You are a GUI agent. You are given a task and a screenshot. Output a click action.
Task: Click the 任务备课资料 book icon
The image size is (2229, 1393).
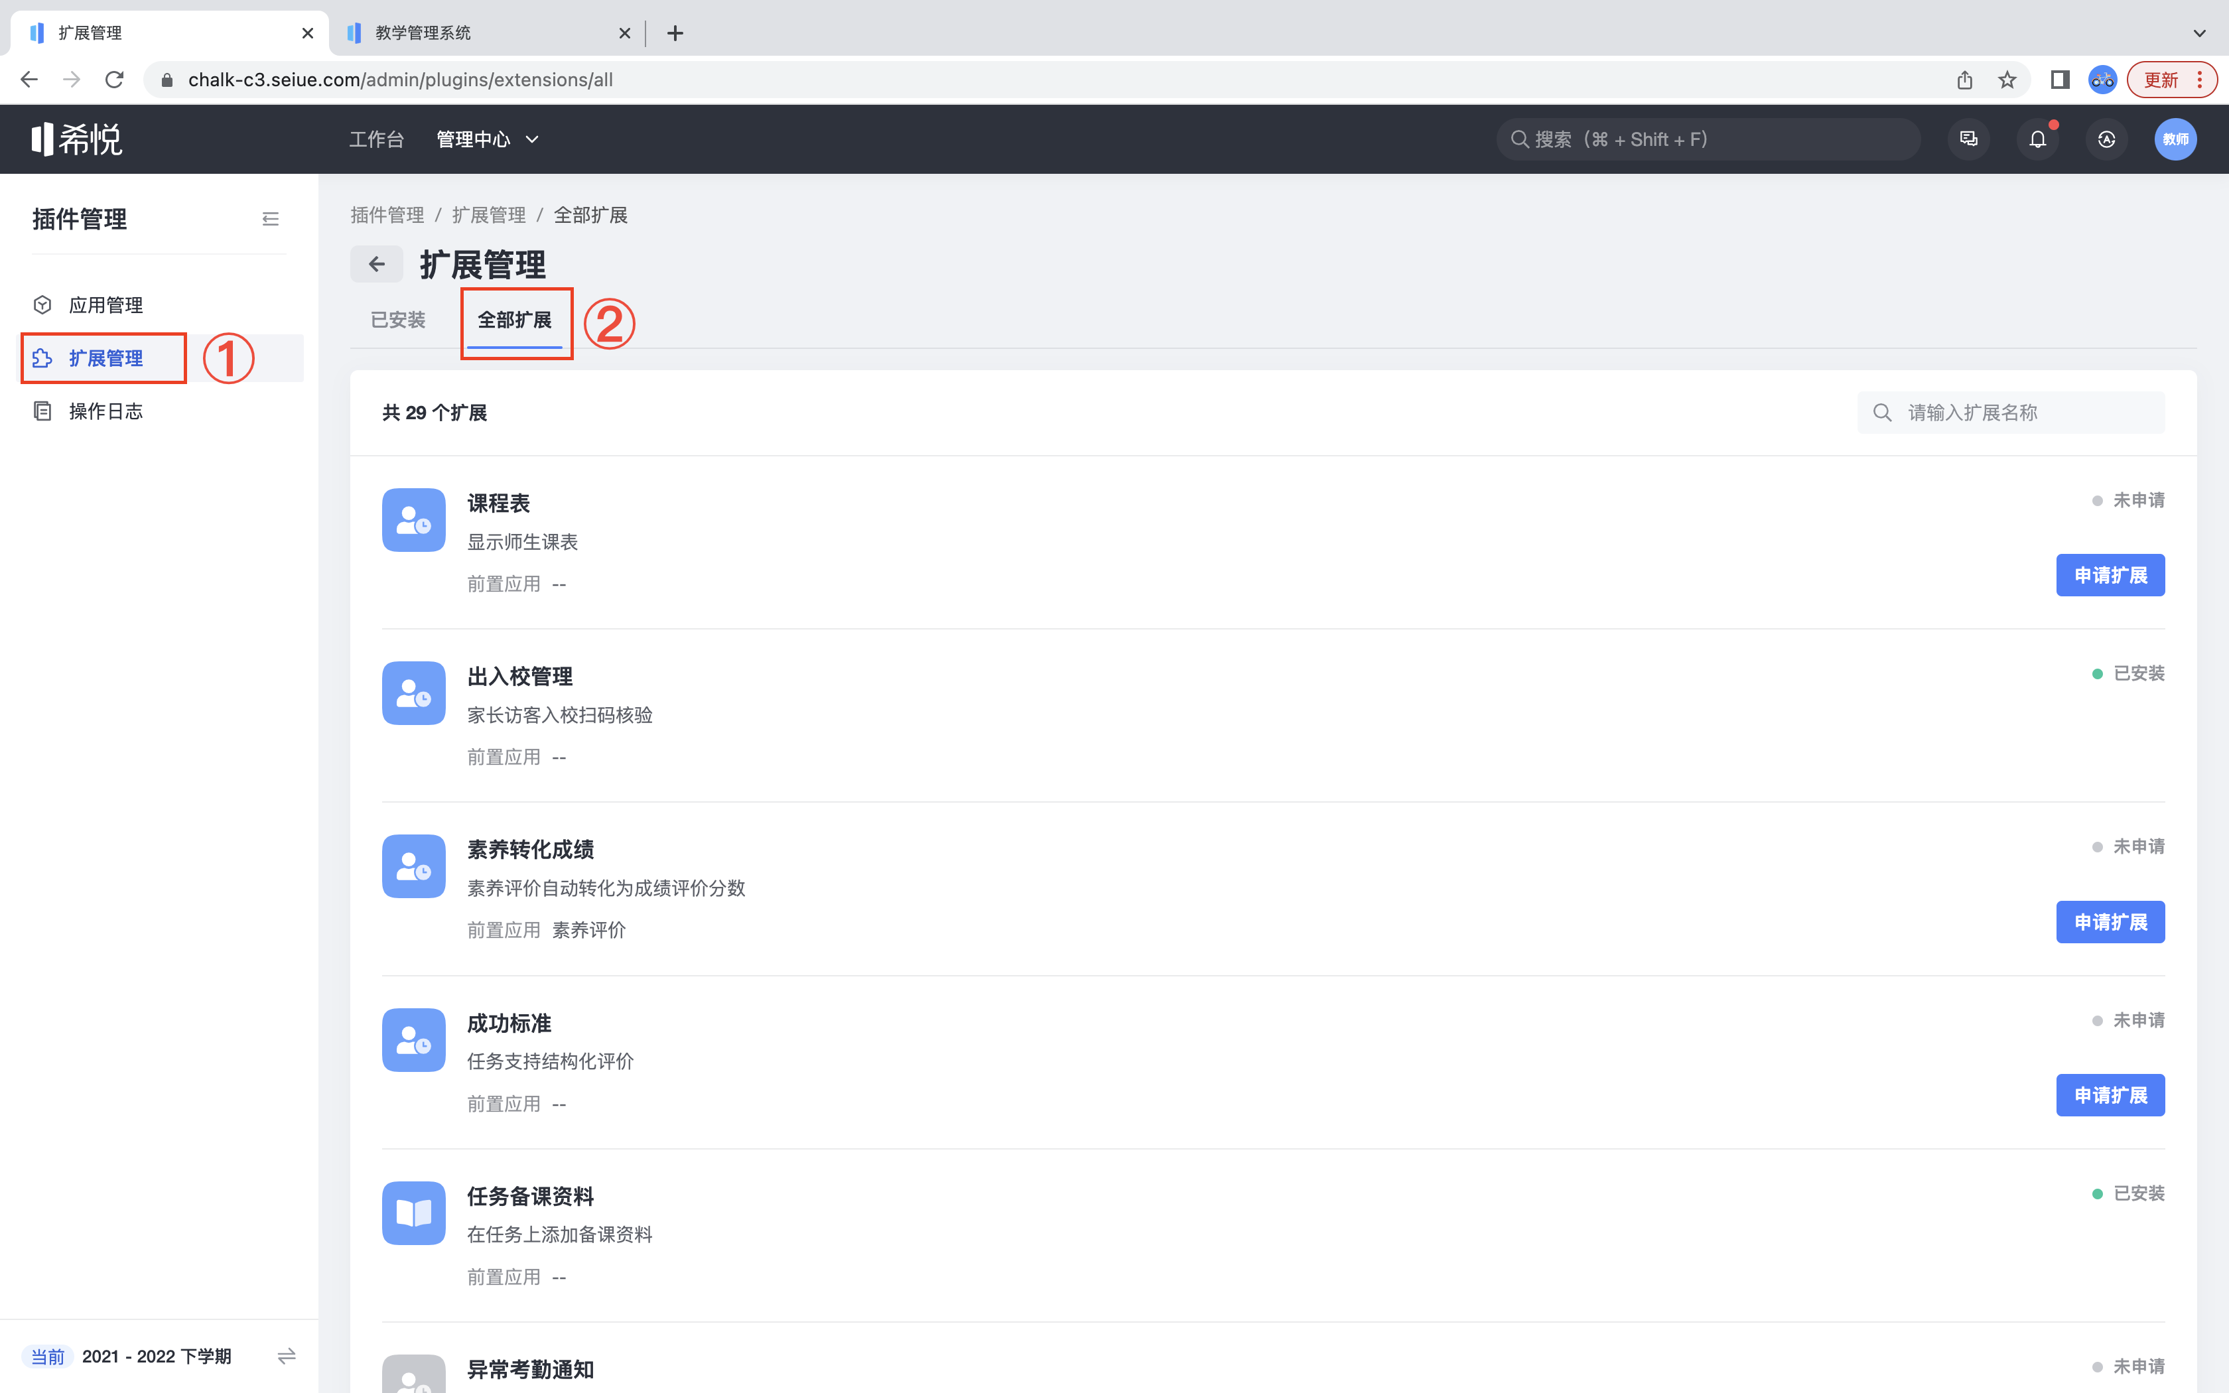pos(413,1213)
